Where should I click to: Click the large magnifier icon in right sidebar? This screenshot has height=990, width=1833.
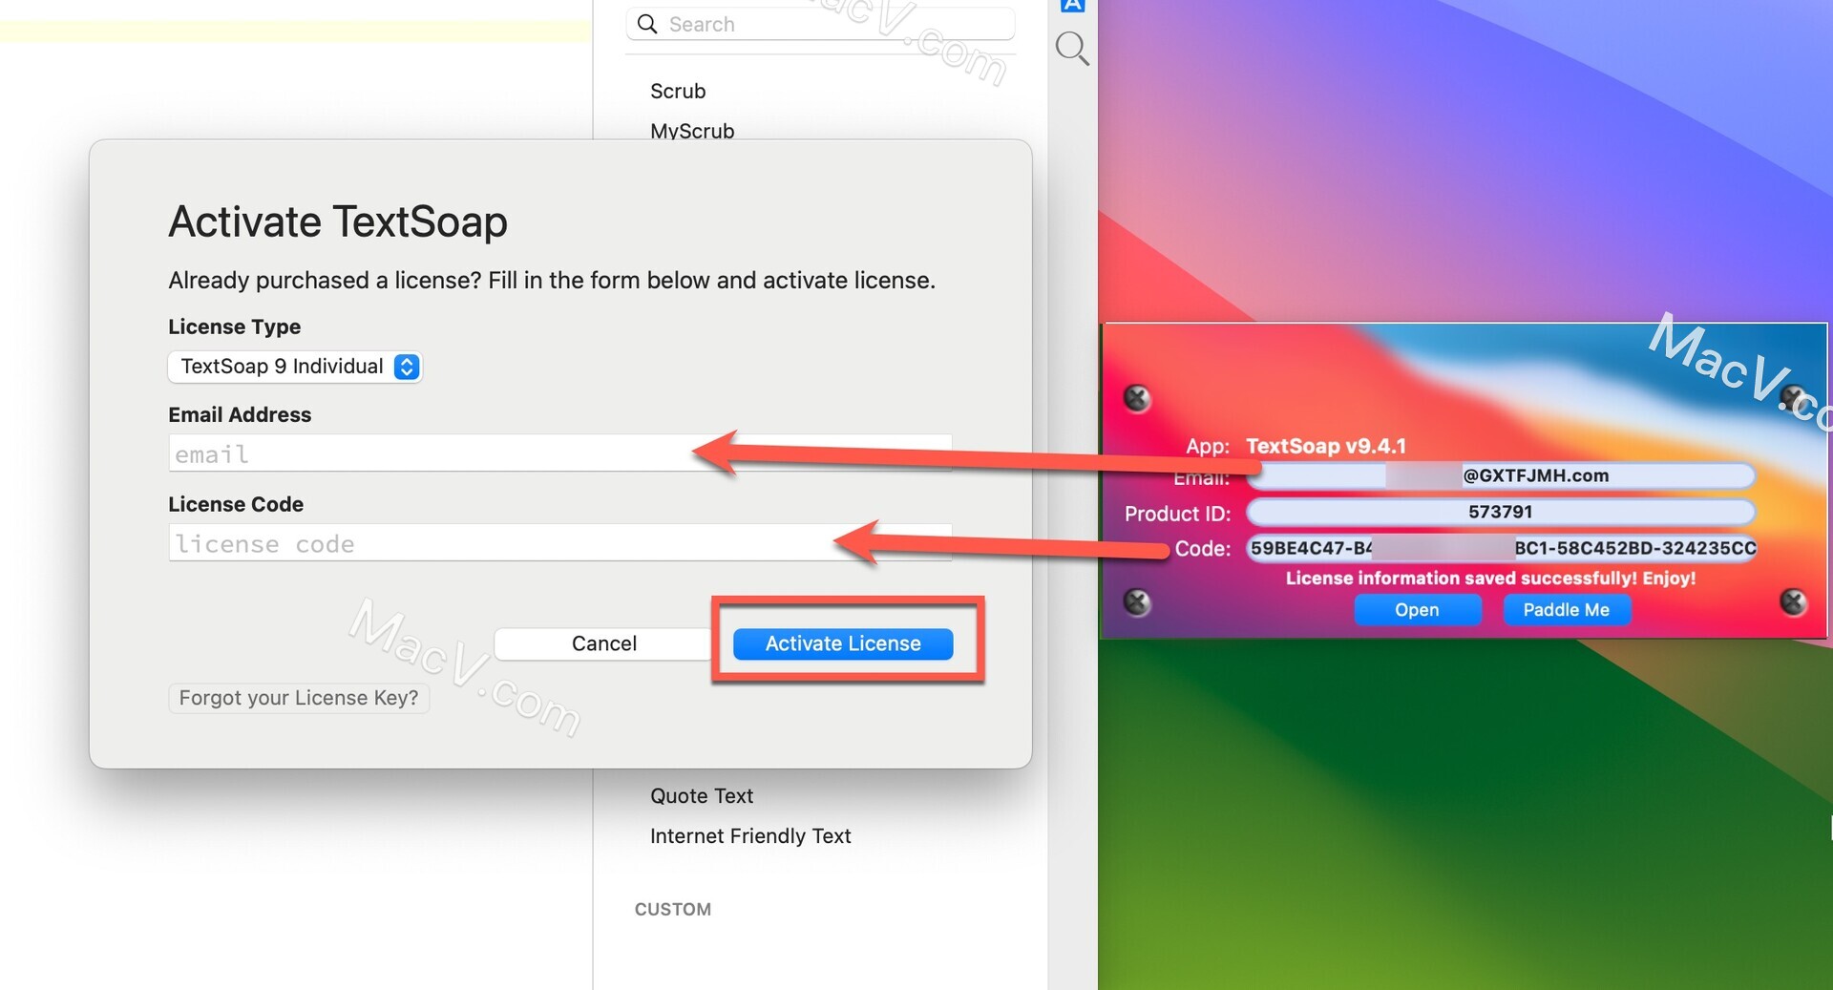tap(1072, 48)
